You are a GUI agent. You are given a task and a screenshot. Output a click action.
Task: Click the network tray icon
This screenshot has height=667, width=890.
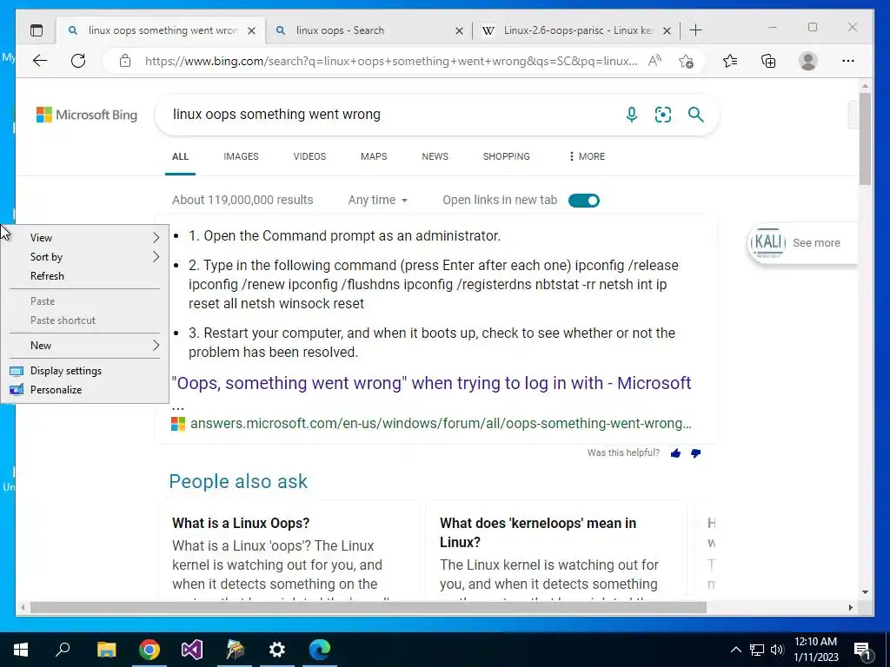757,650
